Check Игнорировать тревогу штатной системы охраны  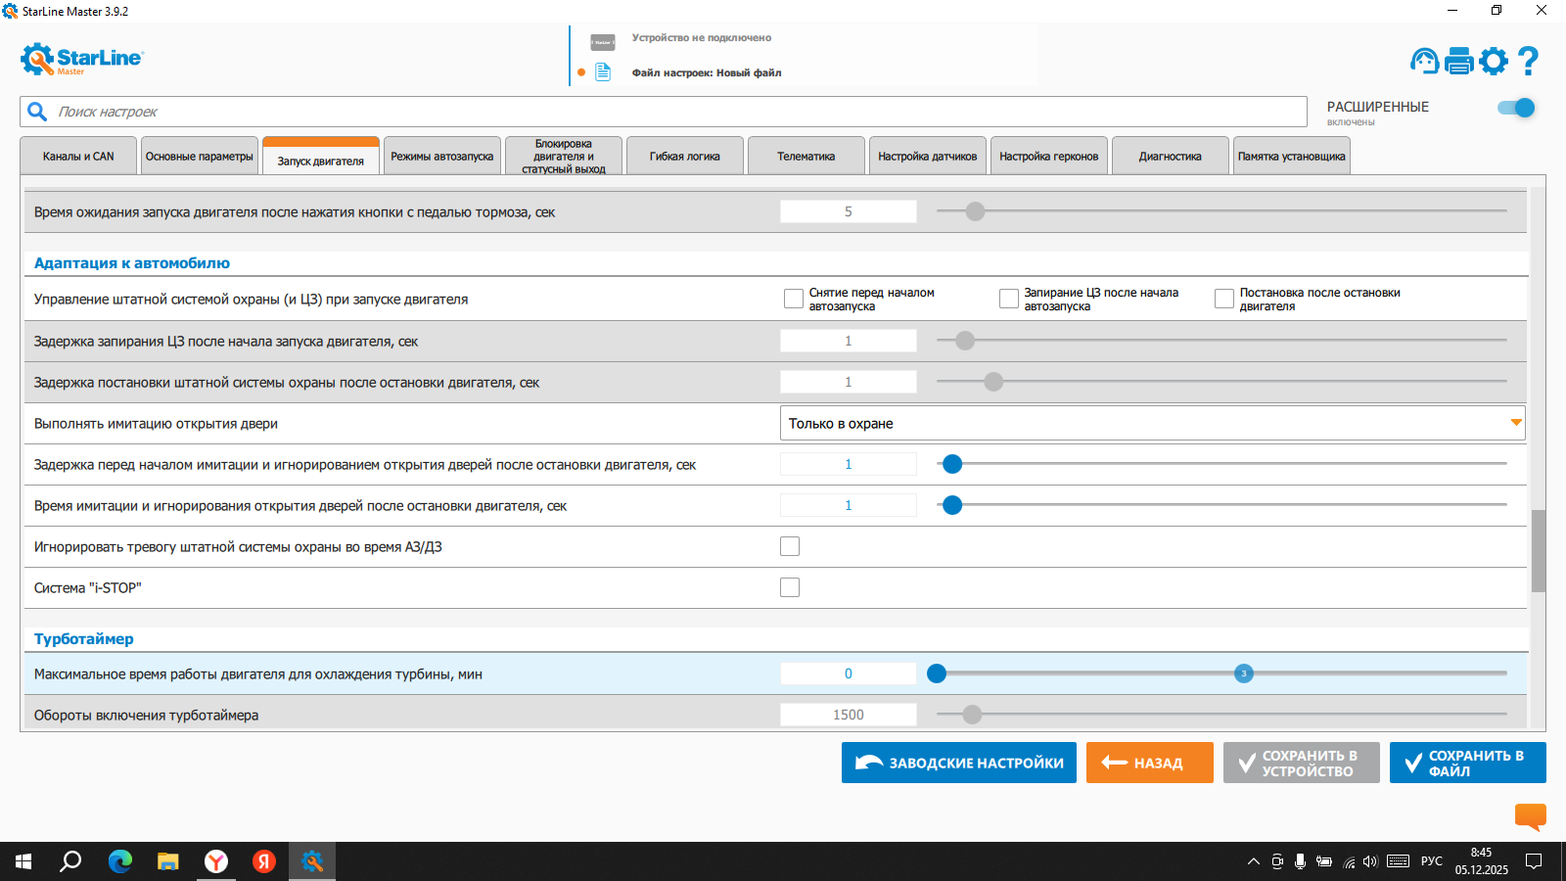[790, 546]
